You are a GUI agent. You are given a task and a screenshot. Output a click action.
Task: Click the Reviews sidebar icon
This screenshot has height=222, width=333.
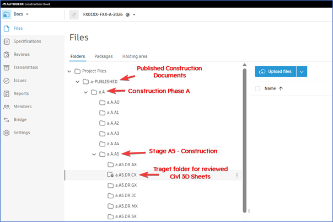click(x=7, y=55)
